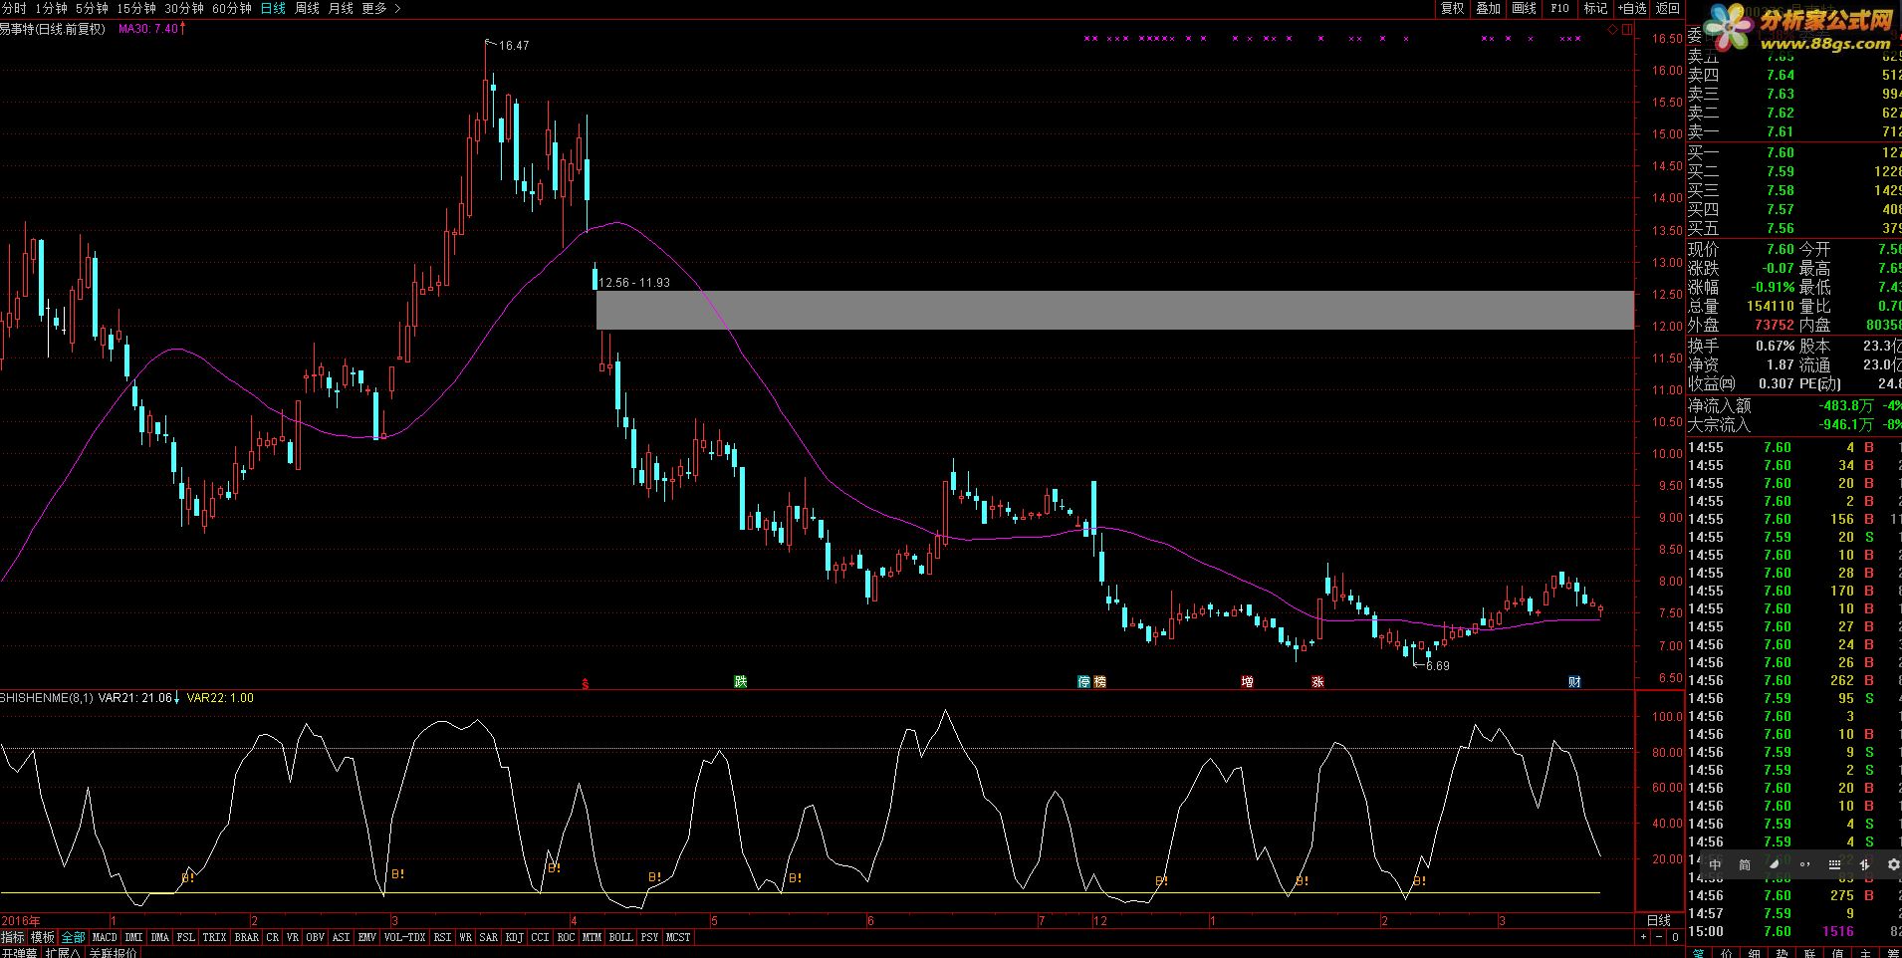Click the IME simplified '简' icon
Image resolution: width=1902 pixels, height=958 pixels.
(1745, 864)
